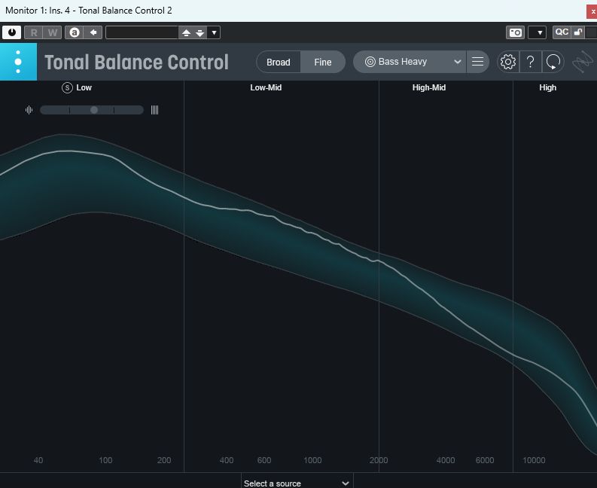Open the preset management dropdown arrow
The image size is (597, 488).
click(214, 33)
